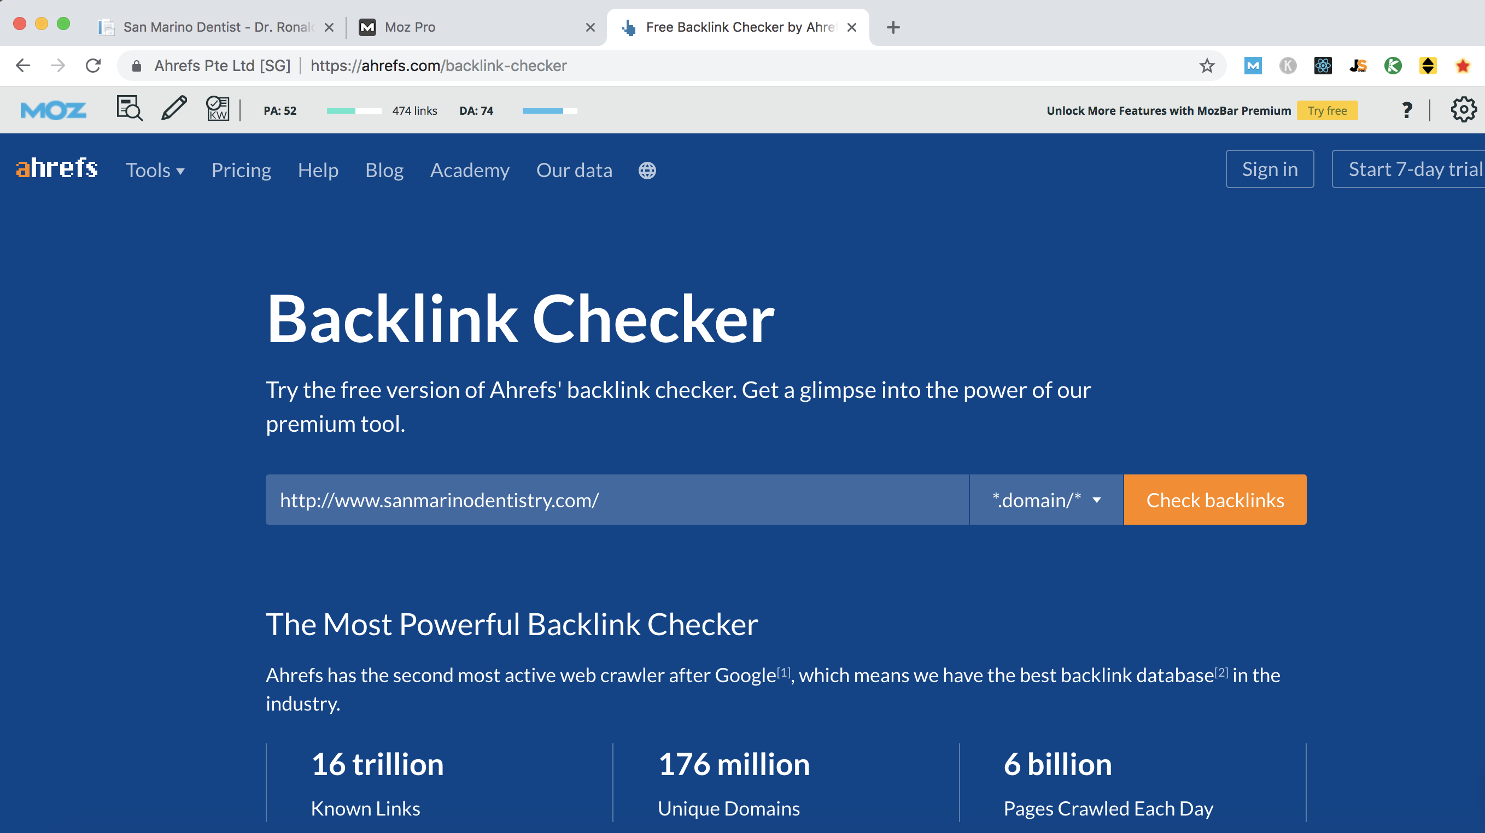The width and height of the screenshot is (1485, 833).
Task: Click the Page Authority progress bar
Action: pos(354,110)
